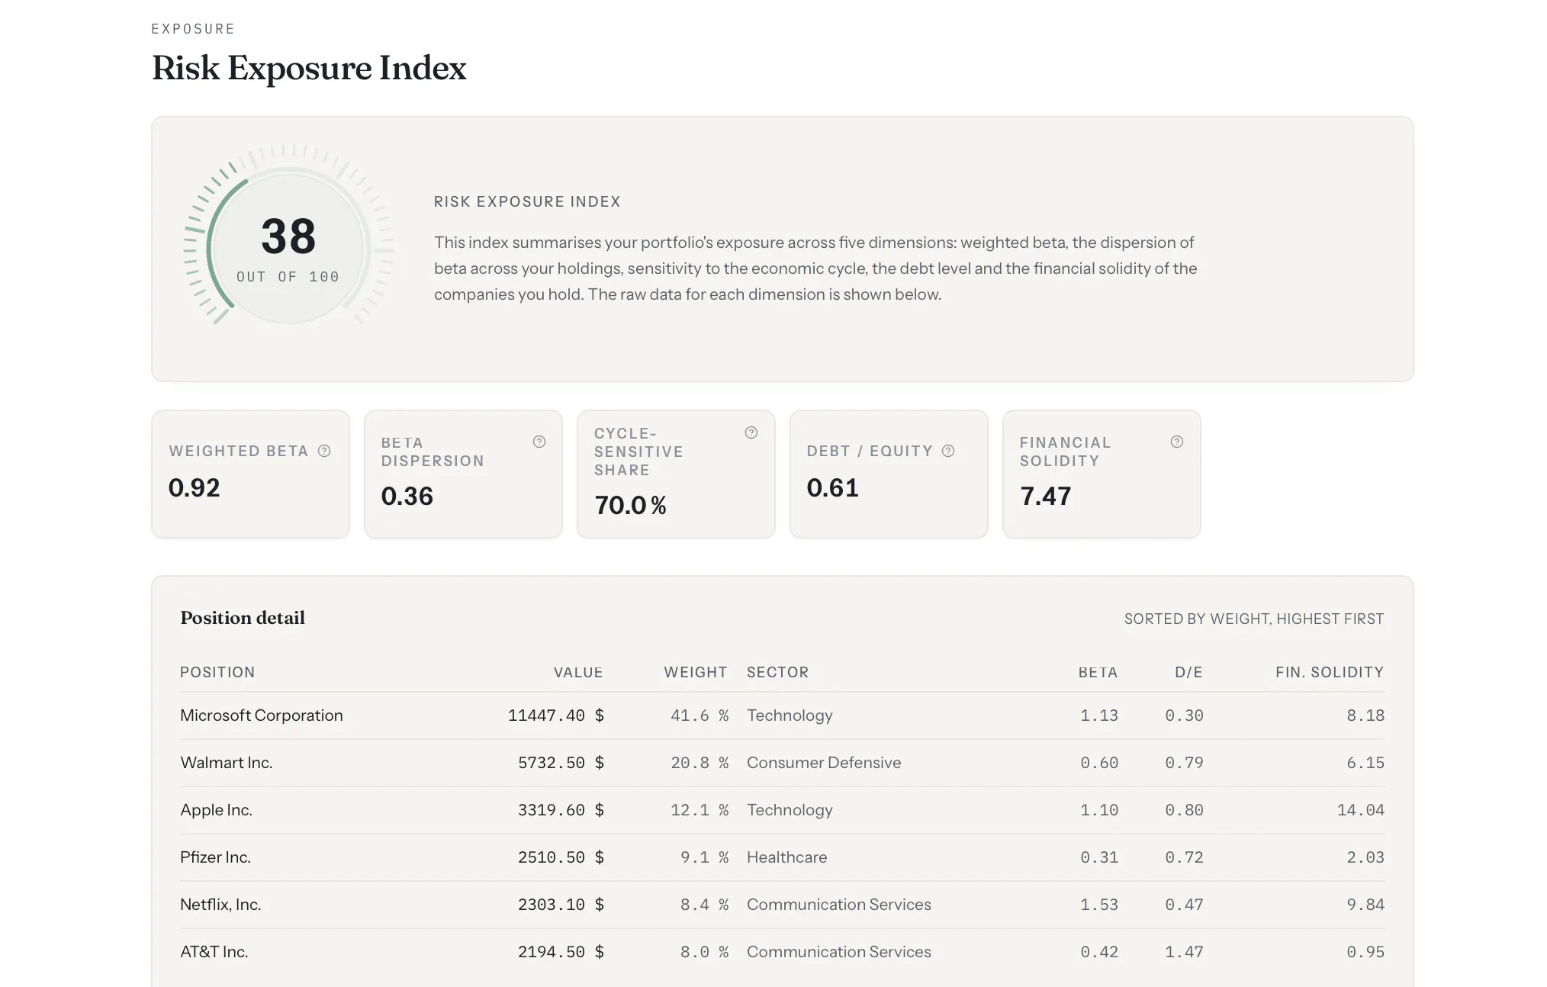Click Microsoft's weight 41.6 %
Image resolution: width=1547 pixels, height=987 pixels.
coord(700,715)
